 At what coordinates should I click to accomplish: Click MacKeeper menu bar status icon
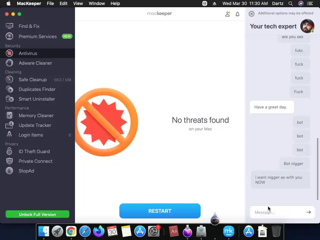click(x=204, y=3)
